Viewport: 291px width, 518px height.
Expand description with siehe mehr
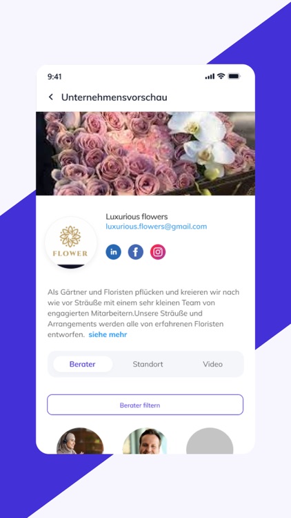[108, 334]
